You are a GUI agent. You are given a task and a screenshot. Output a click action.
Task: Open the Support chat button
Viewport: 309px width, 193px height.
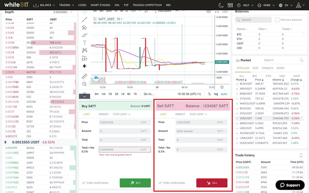pos(290,185)
